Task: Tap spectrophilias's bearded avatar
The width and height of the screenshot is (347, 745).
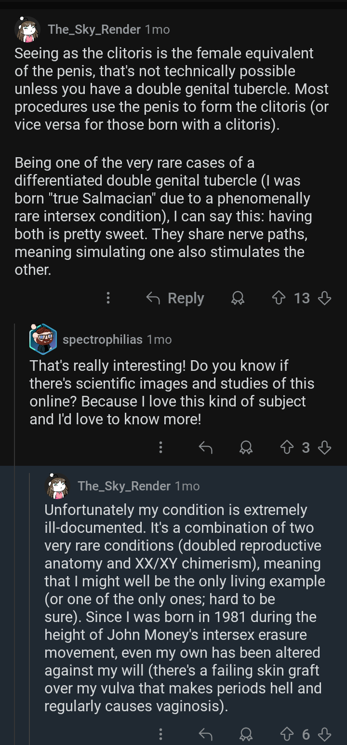Action: [x=43, y=339]
